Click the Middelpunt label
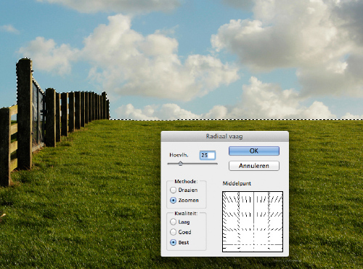 [237, 183]
